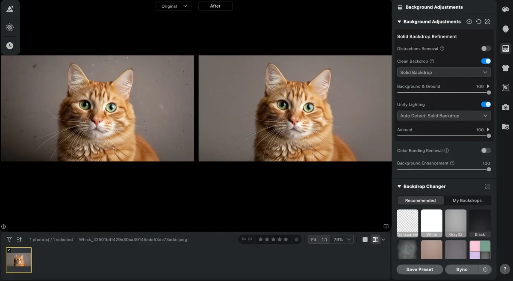Viewport: 513px width, 281px height.
Task: Open the history clock icon on the left
Action: (10, 46)
